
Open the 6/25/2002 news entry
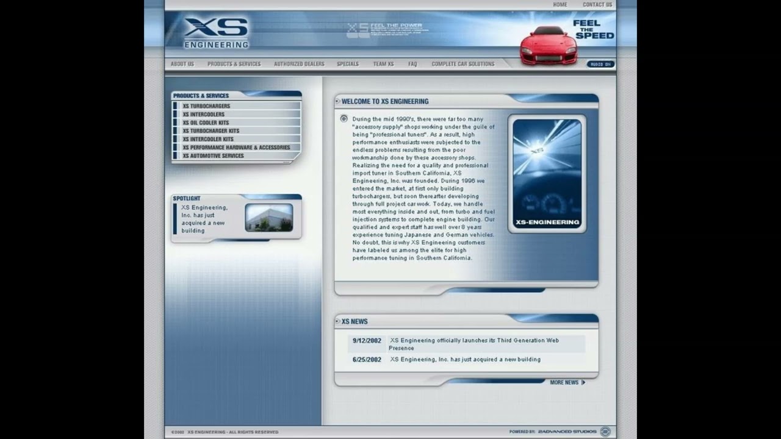point(466,360)
